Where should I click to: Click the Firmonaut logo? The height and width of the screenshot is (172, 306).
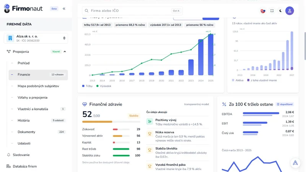tap(23, 8)
